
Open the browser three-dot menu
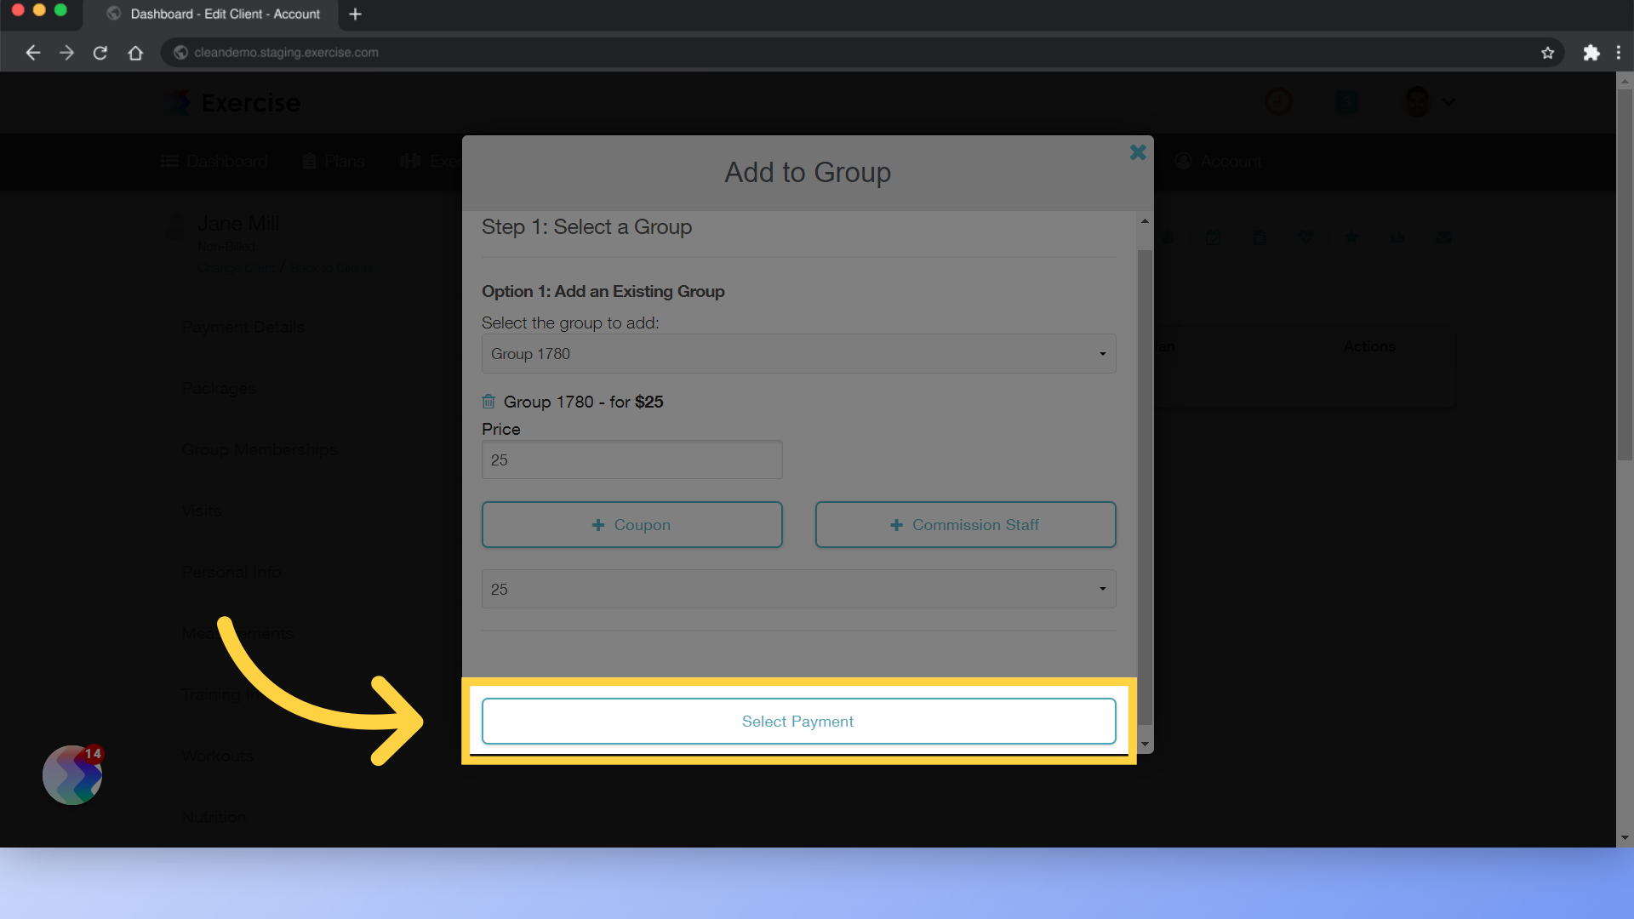[x=1618, y=53]
